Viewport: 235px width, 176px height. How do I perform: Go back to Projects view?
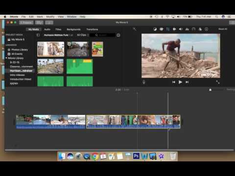tap(26, 22)
